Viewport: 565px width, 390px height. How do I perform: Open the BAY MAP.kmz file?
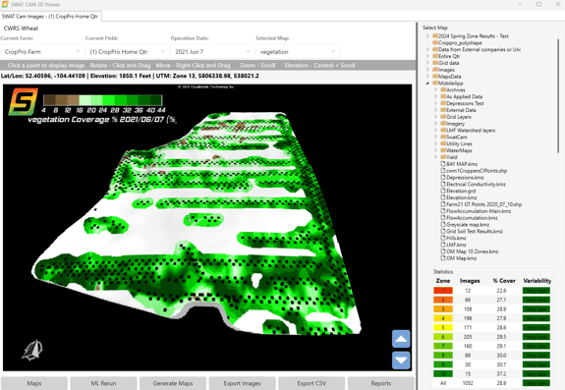point(462,164)
